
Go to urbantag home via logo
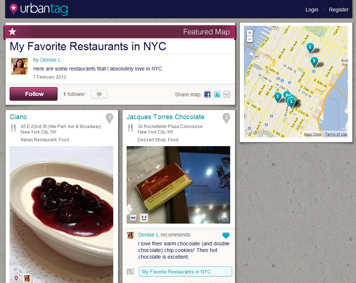click(x=39, y=9)
